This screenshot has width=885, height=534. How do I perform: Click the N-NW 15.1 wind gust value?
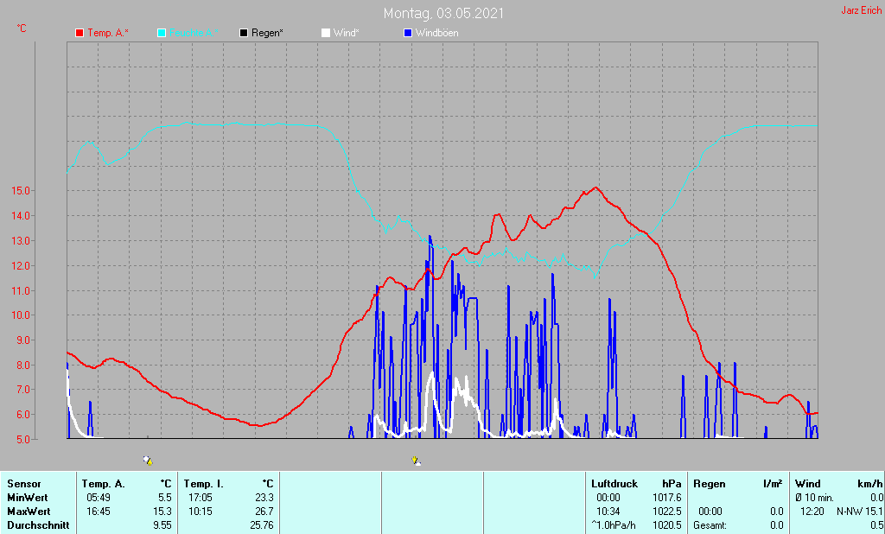(x=860, y=511)
